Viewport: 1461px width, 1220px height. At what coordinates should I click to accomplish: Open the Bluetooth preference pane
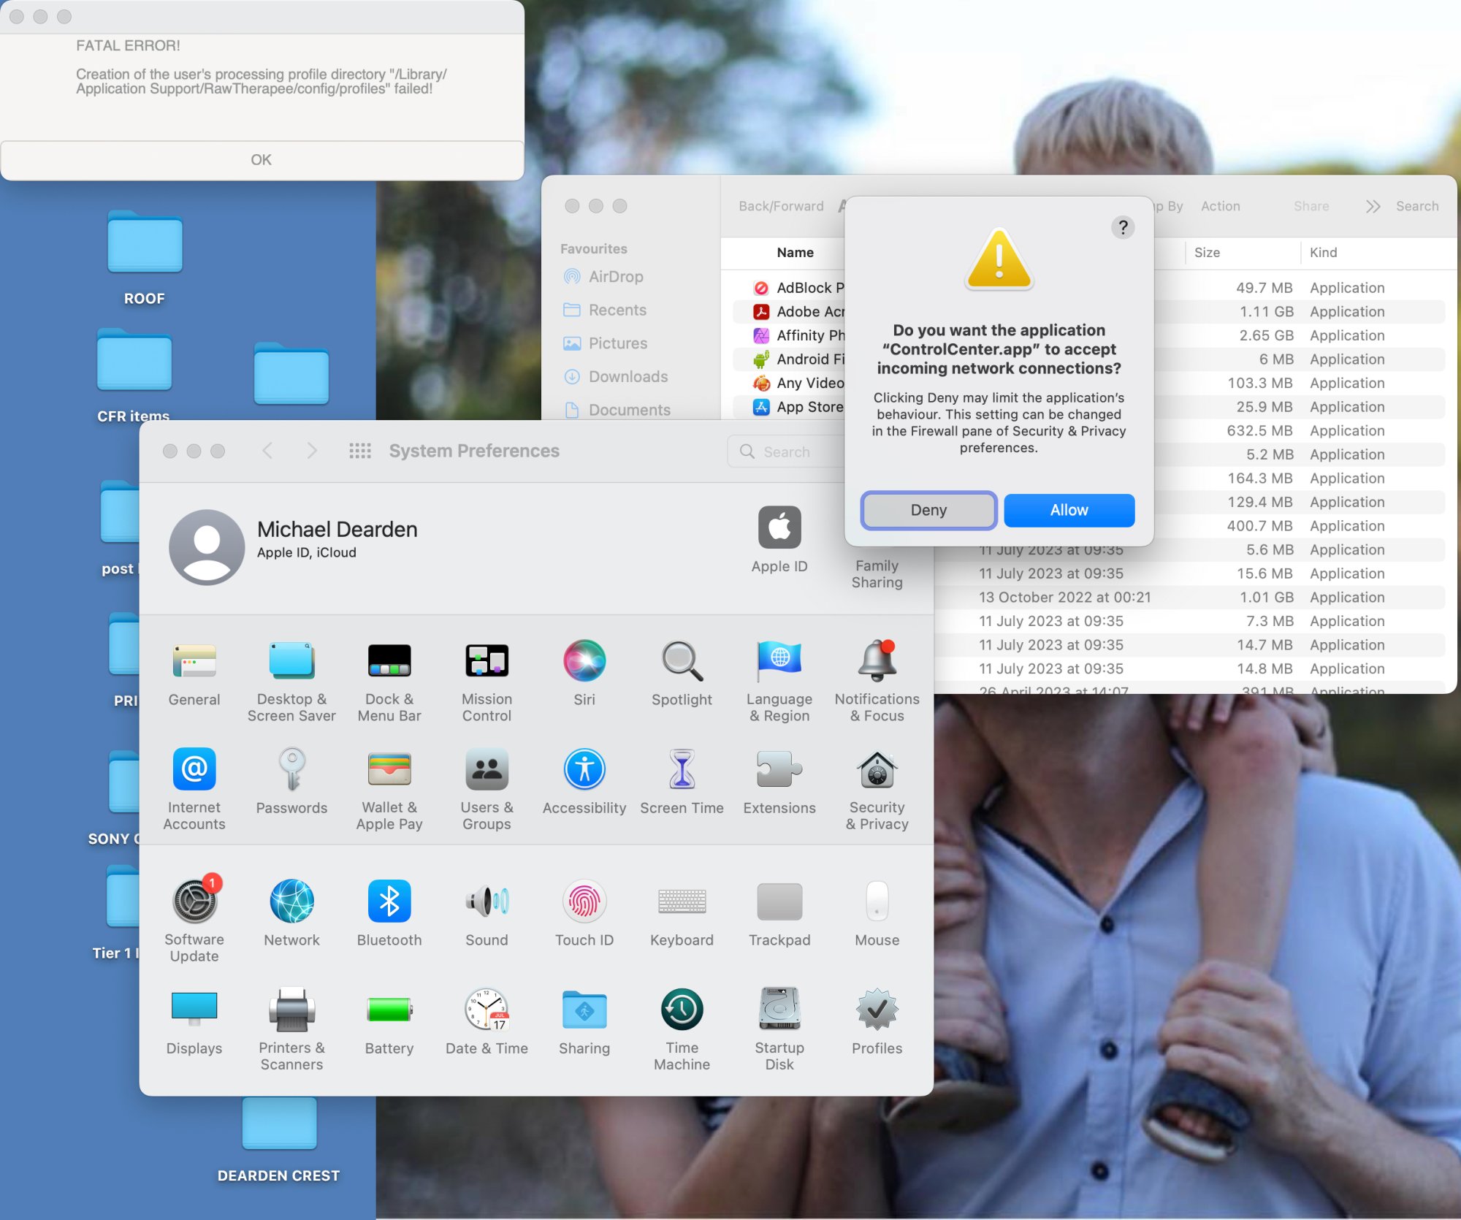[x=389, y=901]
